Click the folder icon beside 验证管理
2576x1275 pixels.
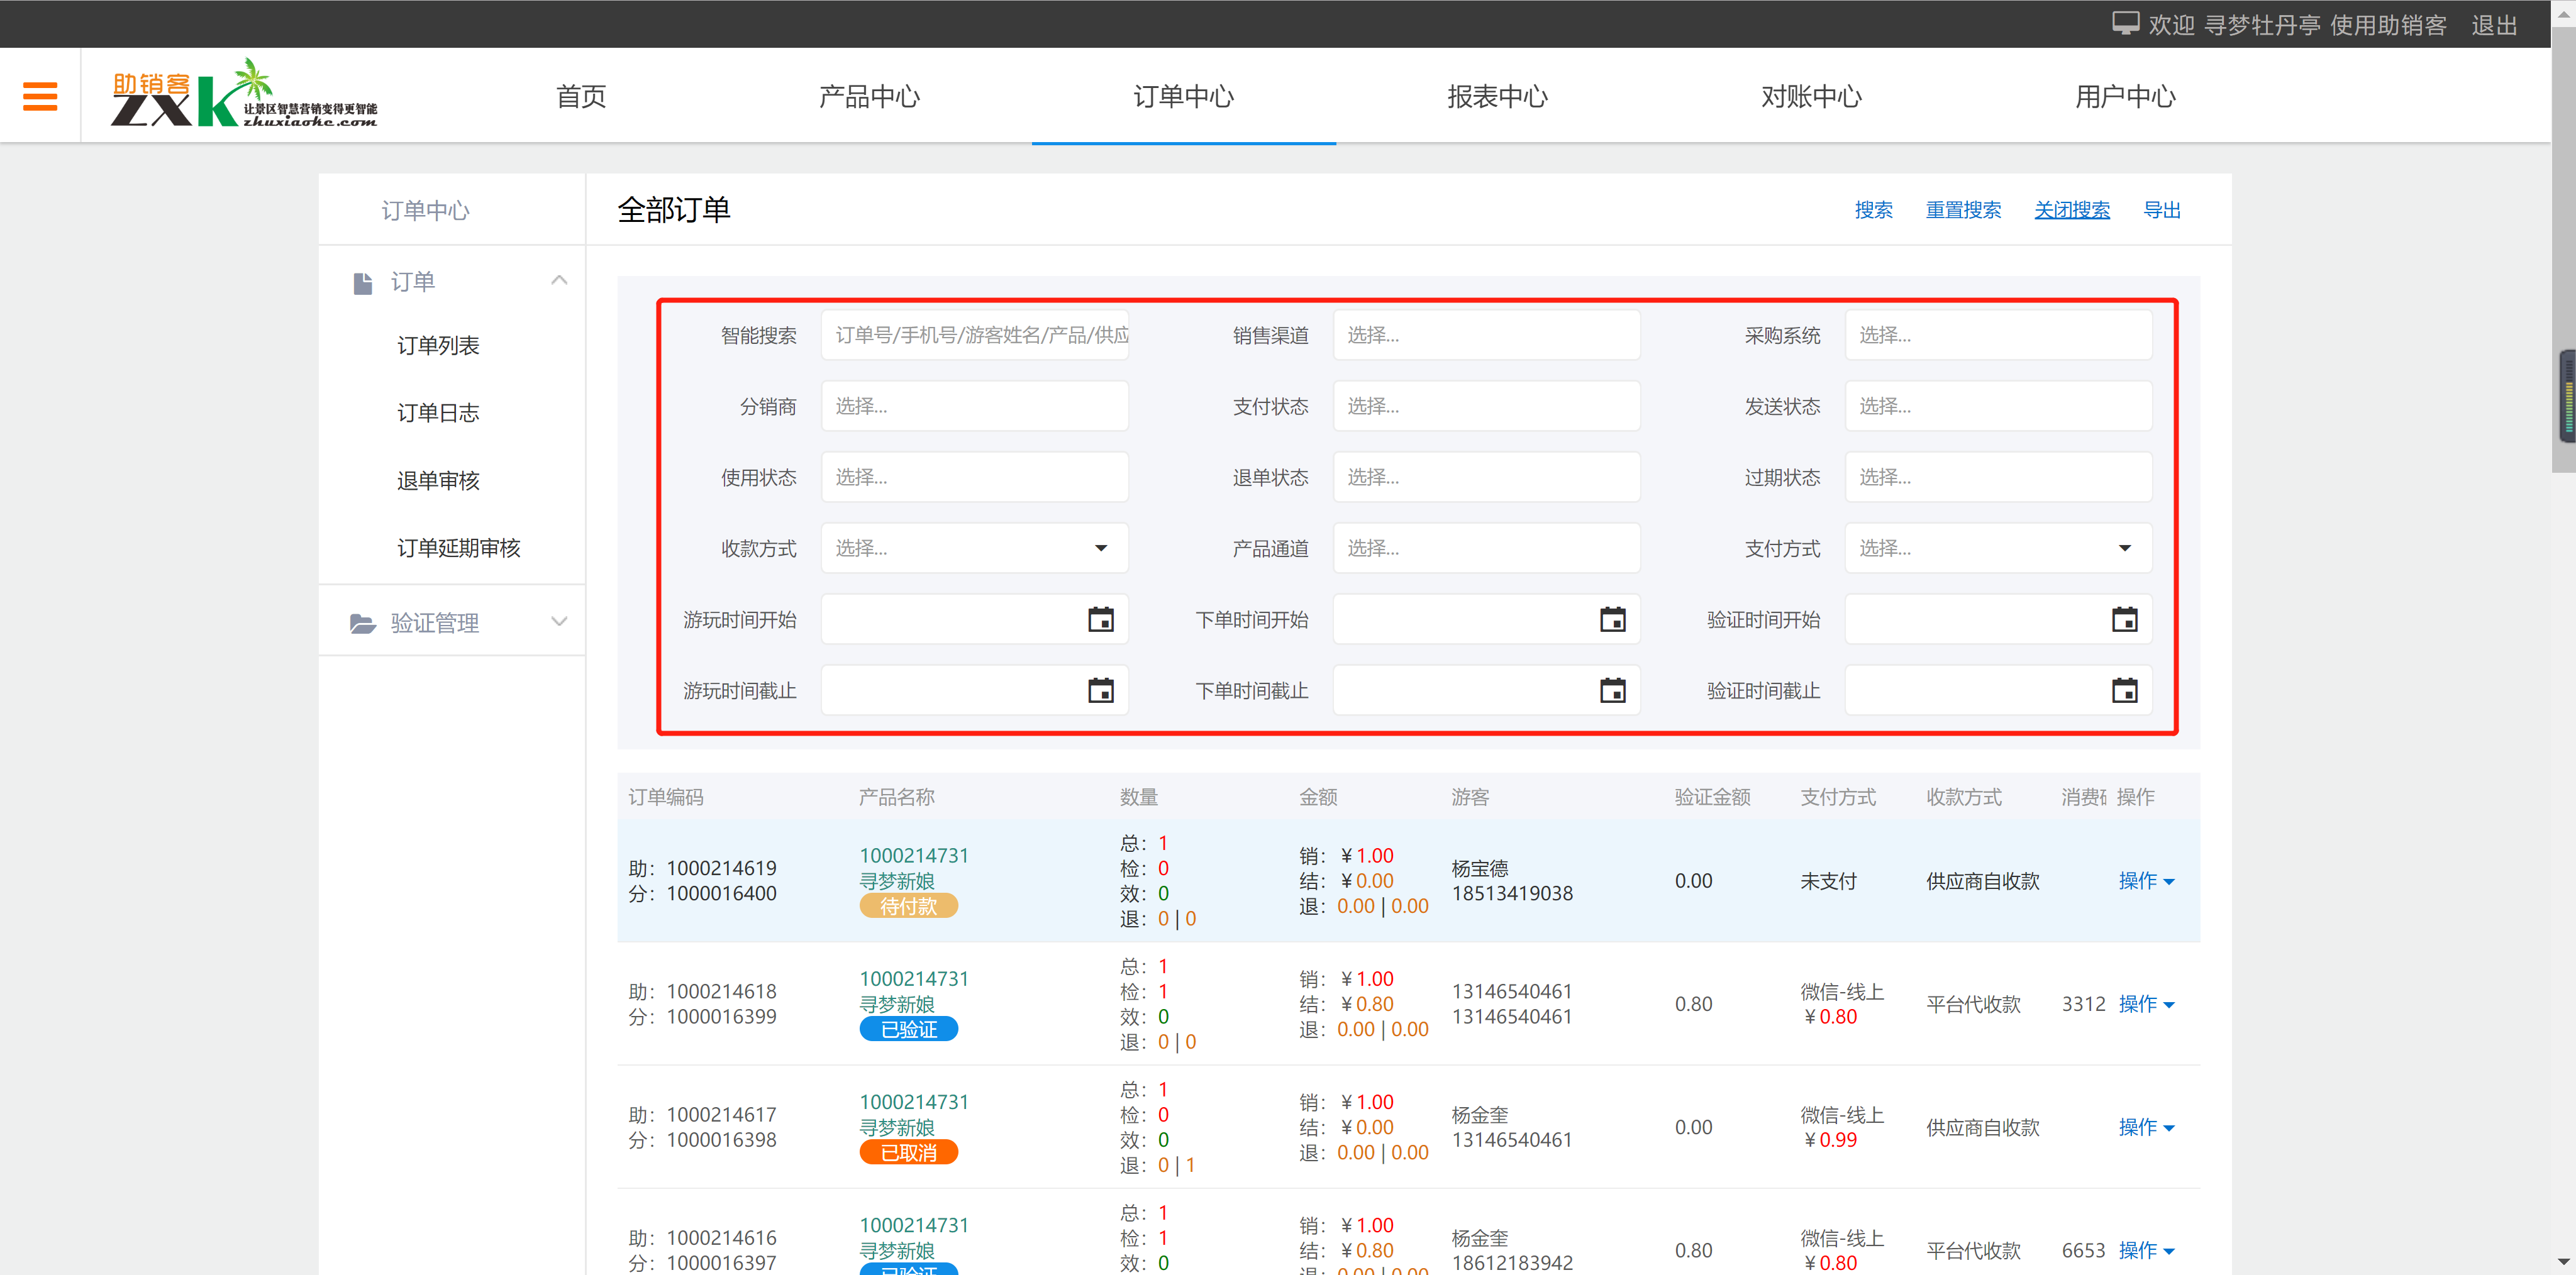361,622
